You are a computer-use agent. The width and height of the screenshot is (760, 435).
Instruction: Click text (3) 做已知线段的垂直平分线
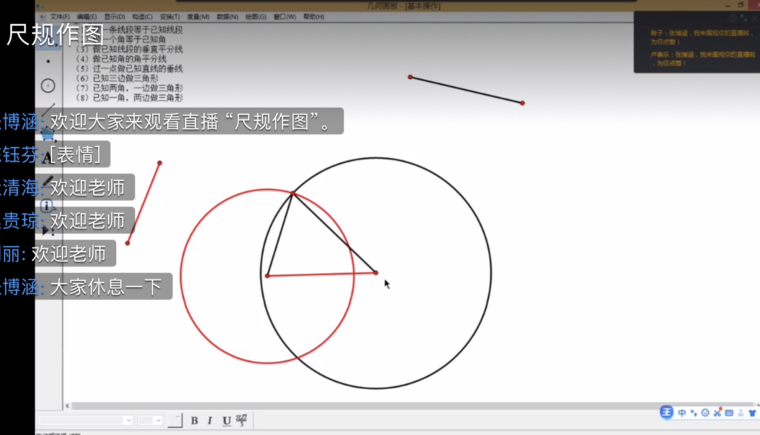click(130, 49)
